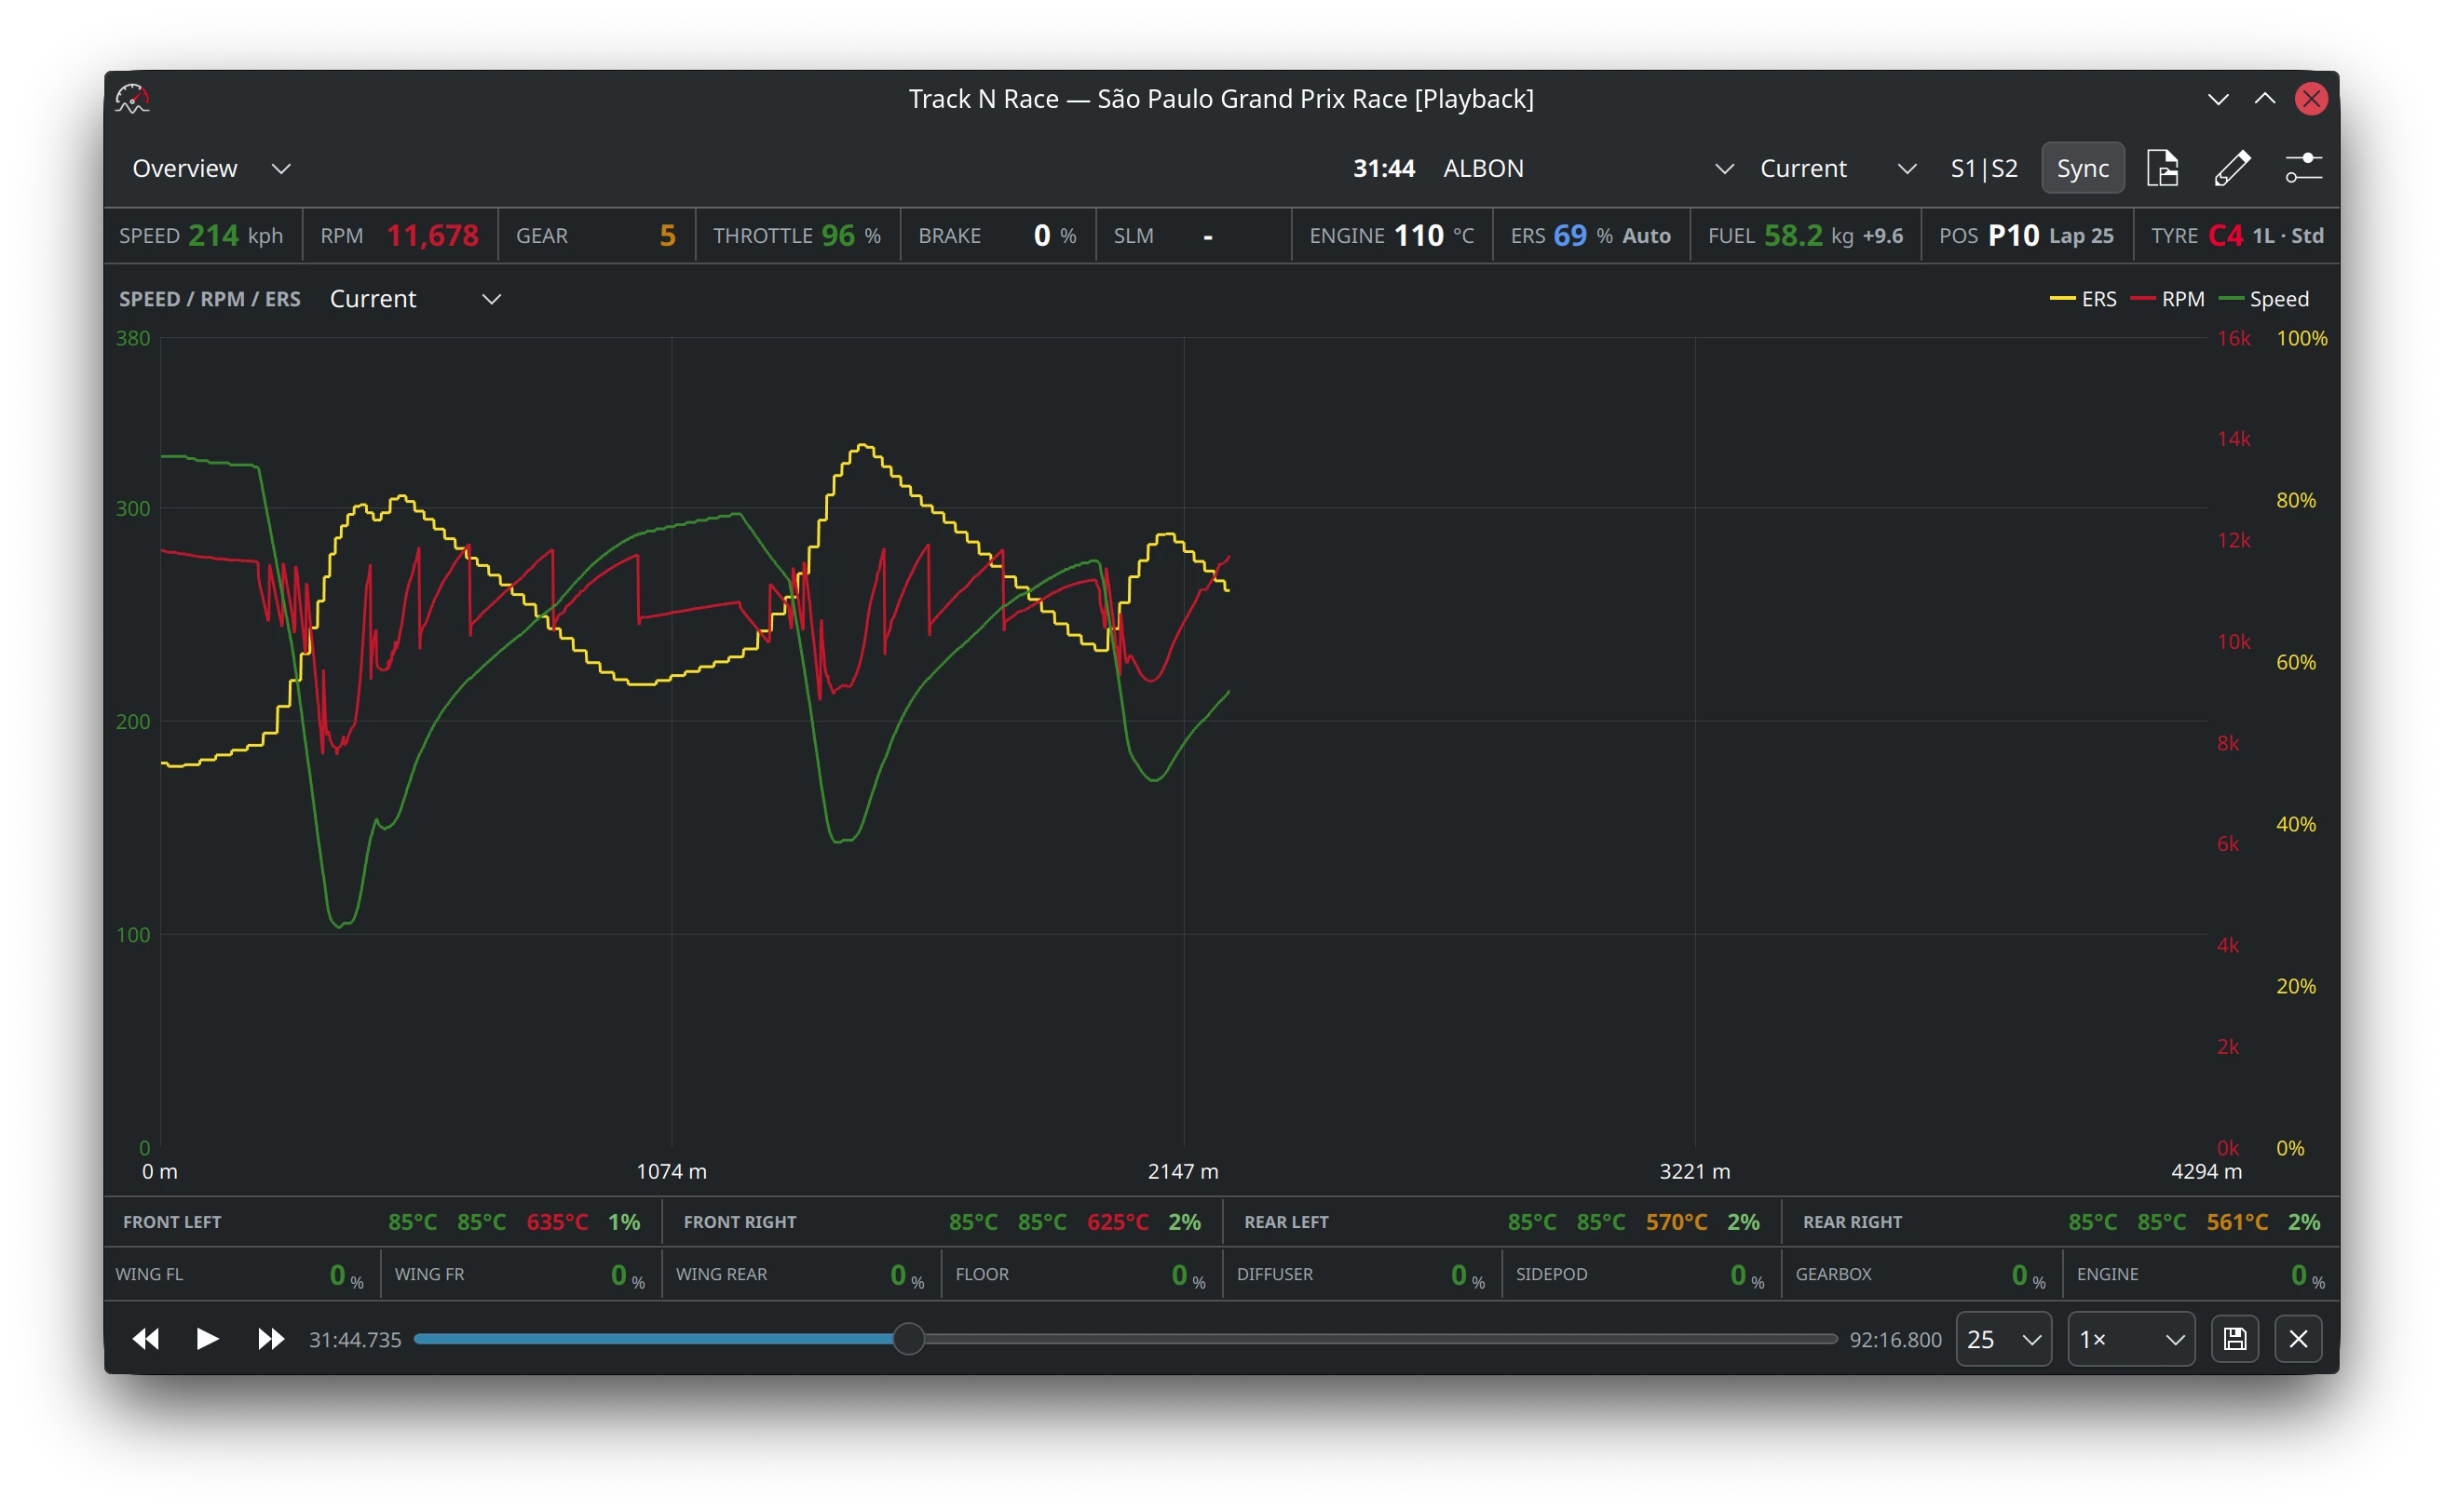Collapse the window with the down chevron
This screenshot has height=1512, width=2444.
tap(2218, 99)
